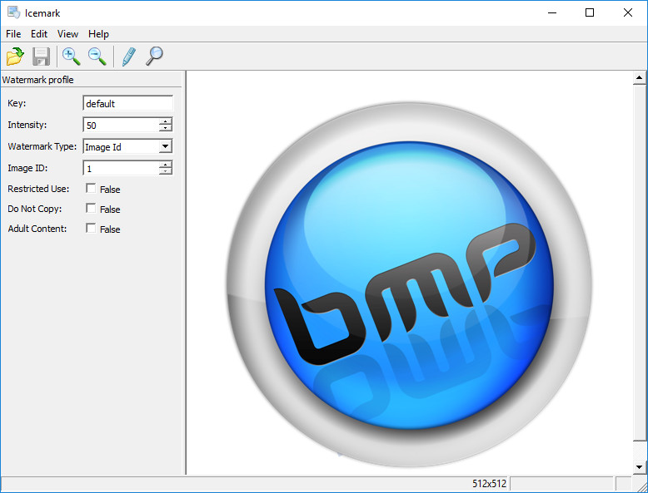Click the Watermark profile panel header

pyautogui.click(x=37, y=80)
